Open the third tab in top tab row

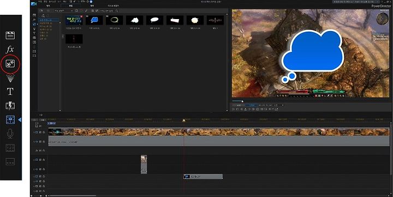(x=92, y=5)
